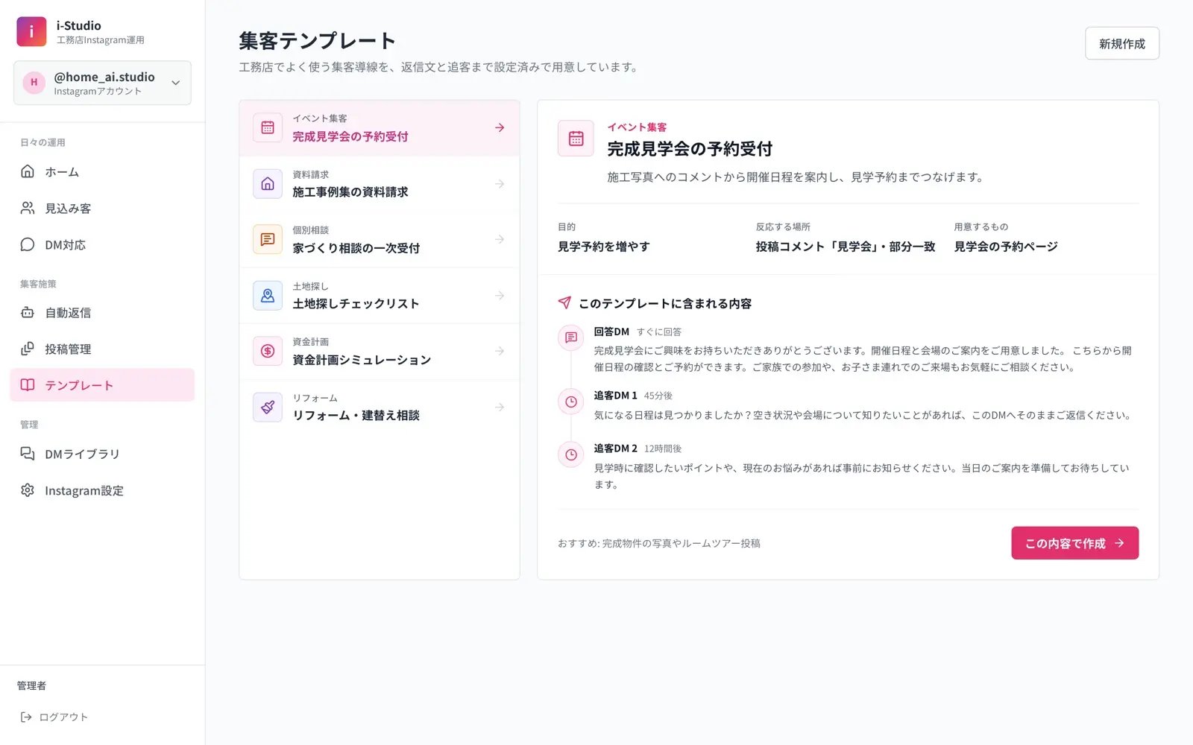
Task: Click the i-Studio logo icon
Action: click(31, 31)
